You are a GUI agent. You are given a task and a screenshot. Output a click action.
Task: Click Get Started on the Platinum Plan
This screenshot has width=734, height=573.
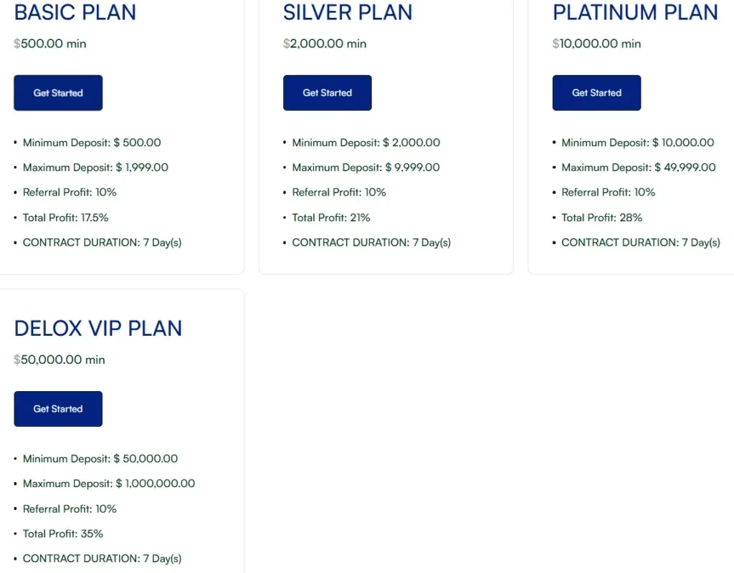(596, 92)
